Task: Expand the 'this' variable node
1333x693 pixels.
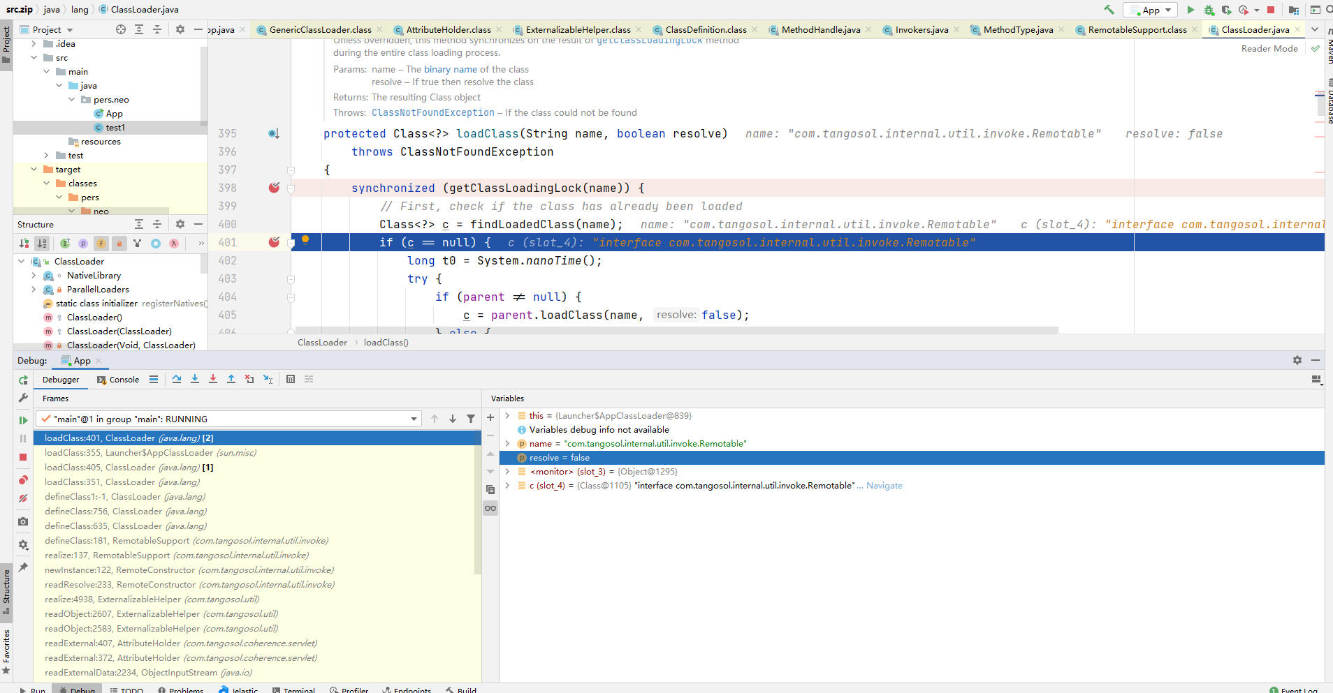Action: tap(507, 415)
